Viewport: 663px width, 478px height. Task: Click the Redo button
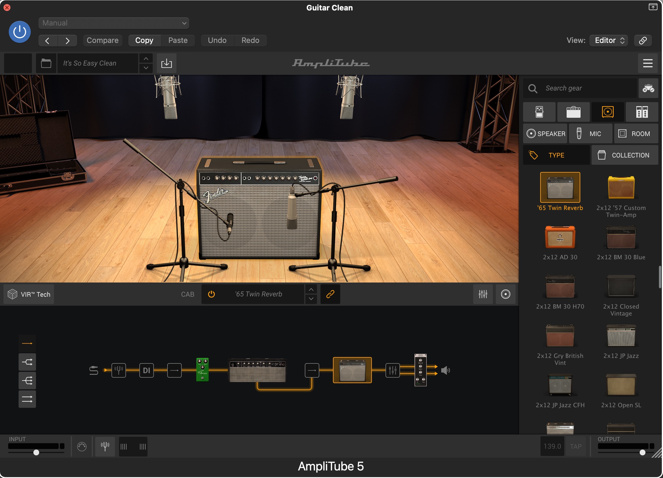[x=251, y=40]
